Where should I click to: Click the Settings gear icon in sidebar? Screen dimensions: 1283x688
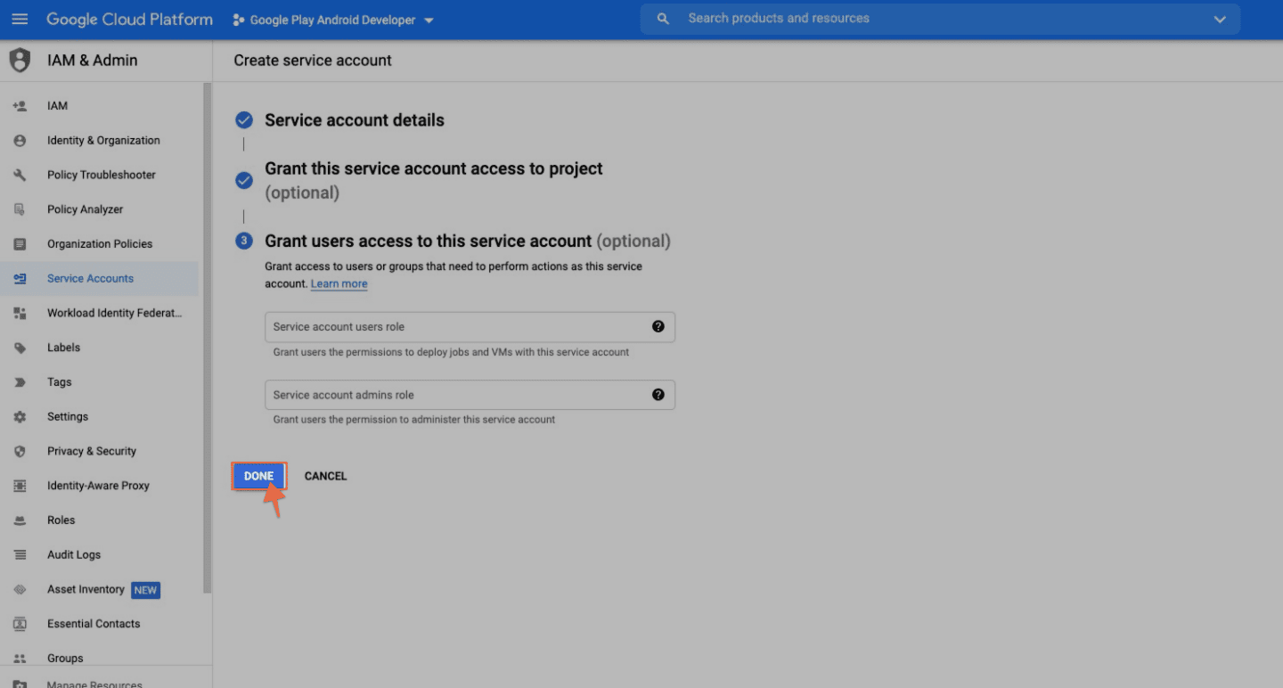[x=20, y=417]
